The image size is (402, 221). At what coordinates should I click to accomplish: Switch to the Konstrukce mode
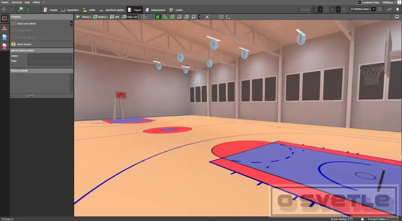70,10
